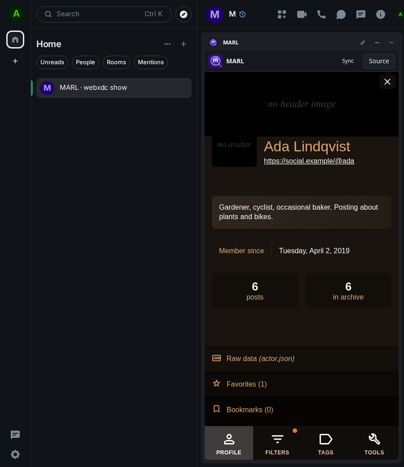
Task: Click the date Tuesday, April 2, 2019
Action: [x=314, y=251]
